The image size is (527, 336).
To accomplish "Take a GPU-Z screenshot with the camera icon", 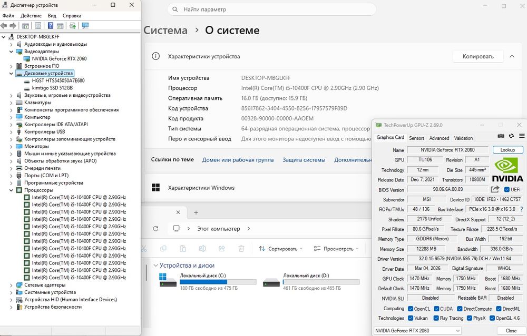I will click(501, 136).
